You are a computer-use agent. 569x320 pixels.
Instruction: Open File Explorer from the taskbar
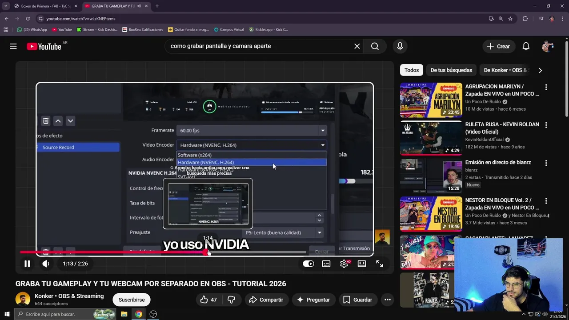[x=124, y=314]
